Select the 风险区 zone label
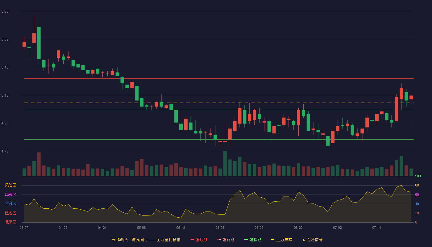Screen dimensions: 432x247 (10, 185)
